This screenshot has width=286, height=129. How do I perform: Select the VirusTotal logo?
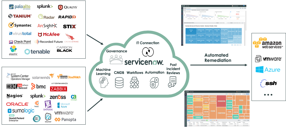click(20, 34)
